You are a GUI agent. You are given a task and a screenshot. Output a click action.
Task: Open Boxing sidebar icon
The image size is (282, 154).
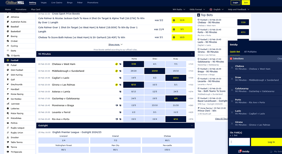(8, 36)
